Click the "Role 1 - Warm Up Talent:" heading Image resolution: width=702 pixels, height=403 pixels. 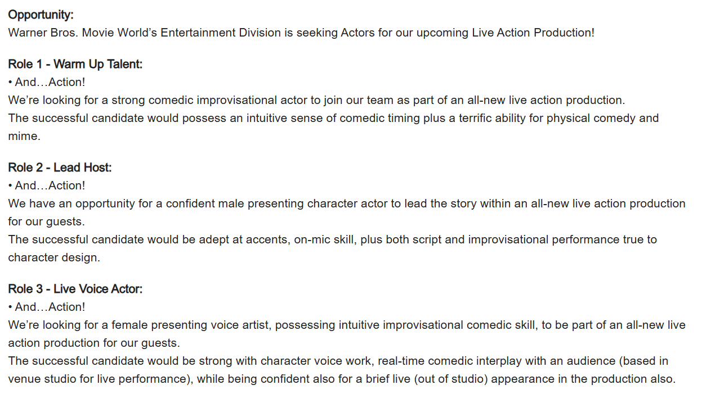tap(75, 64)
